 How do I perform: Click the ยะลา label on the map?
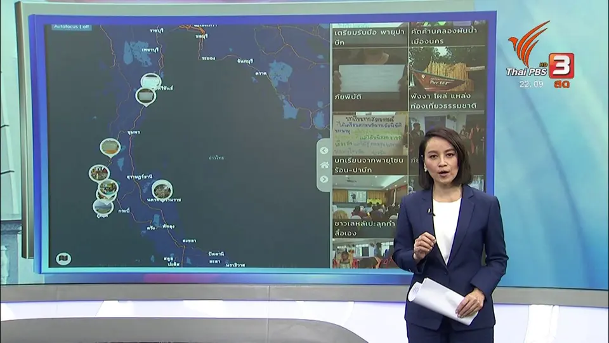tap(215, 261)
